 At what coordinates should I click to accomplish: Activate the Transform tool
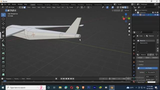click(3, 36)
